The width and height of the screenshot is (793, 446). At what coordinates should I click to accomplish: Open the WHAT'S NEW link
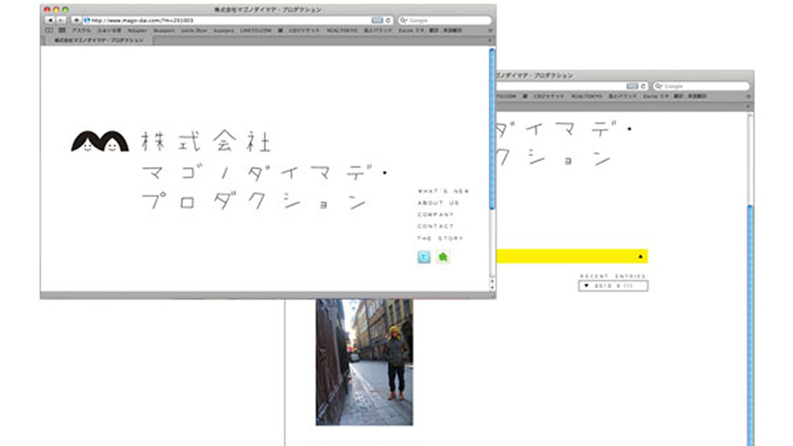click(x=444, y=191)
